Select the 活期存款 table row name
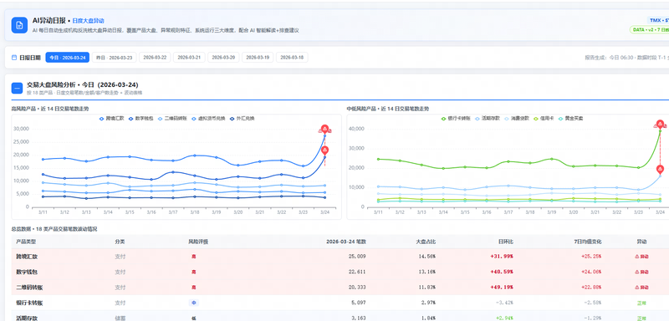The height and width of the screenshot is (321, 669). point(27,318)
